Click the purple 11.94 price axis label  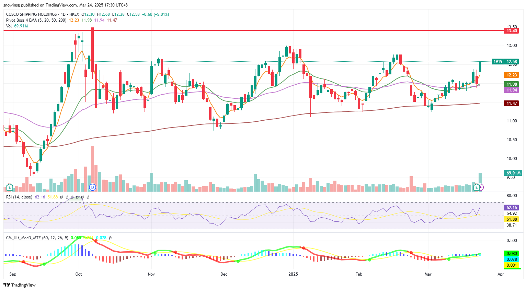(x=512, y=90)
